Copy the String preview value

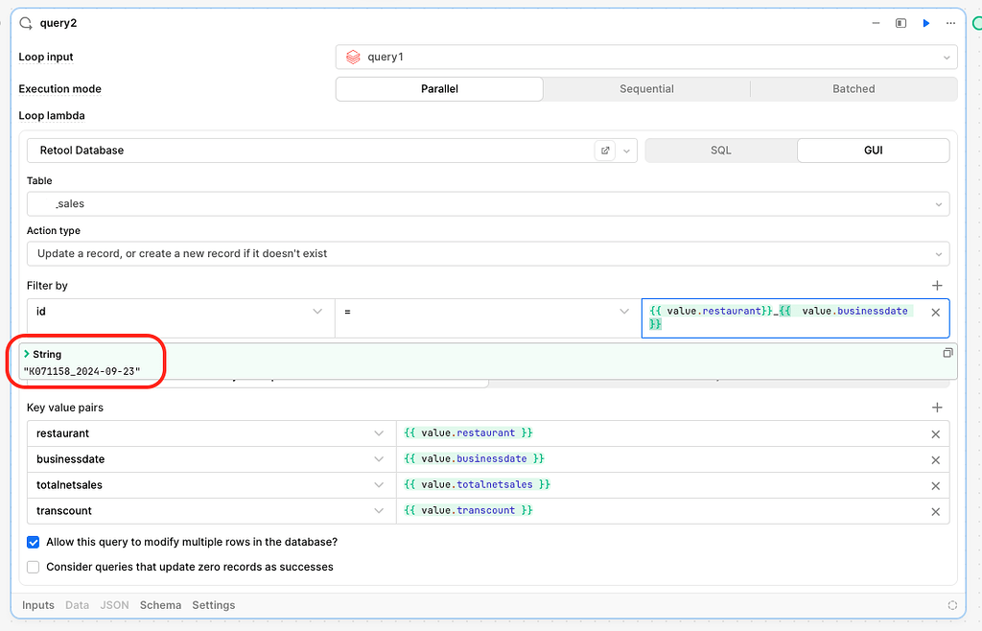point(947,353)
